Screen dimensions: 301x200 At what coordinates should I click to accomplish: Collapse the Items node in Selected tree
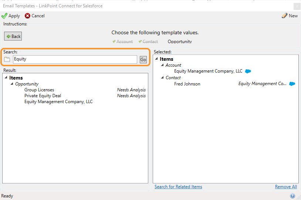click(156, 59)
